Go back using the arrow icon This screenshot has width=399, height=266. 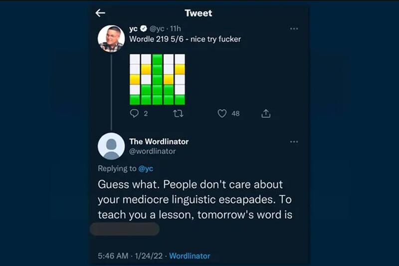tap(101, 13)
